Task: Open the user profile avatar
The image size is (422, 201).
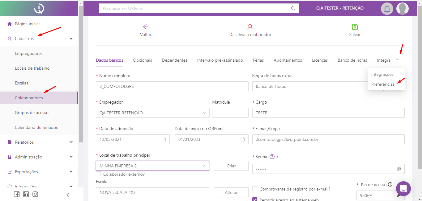Action: 402,9
